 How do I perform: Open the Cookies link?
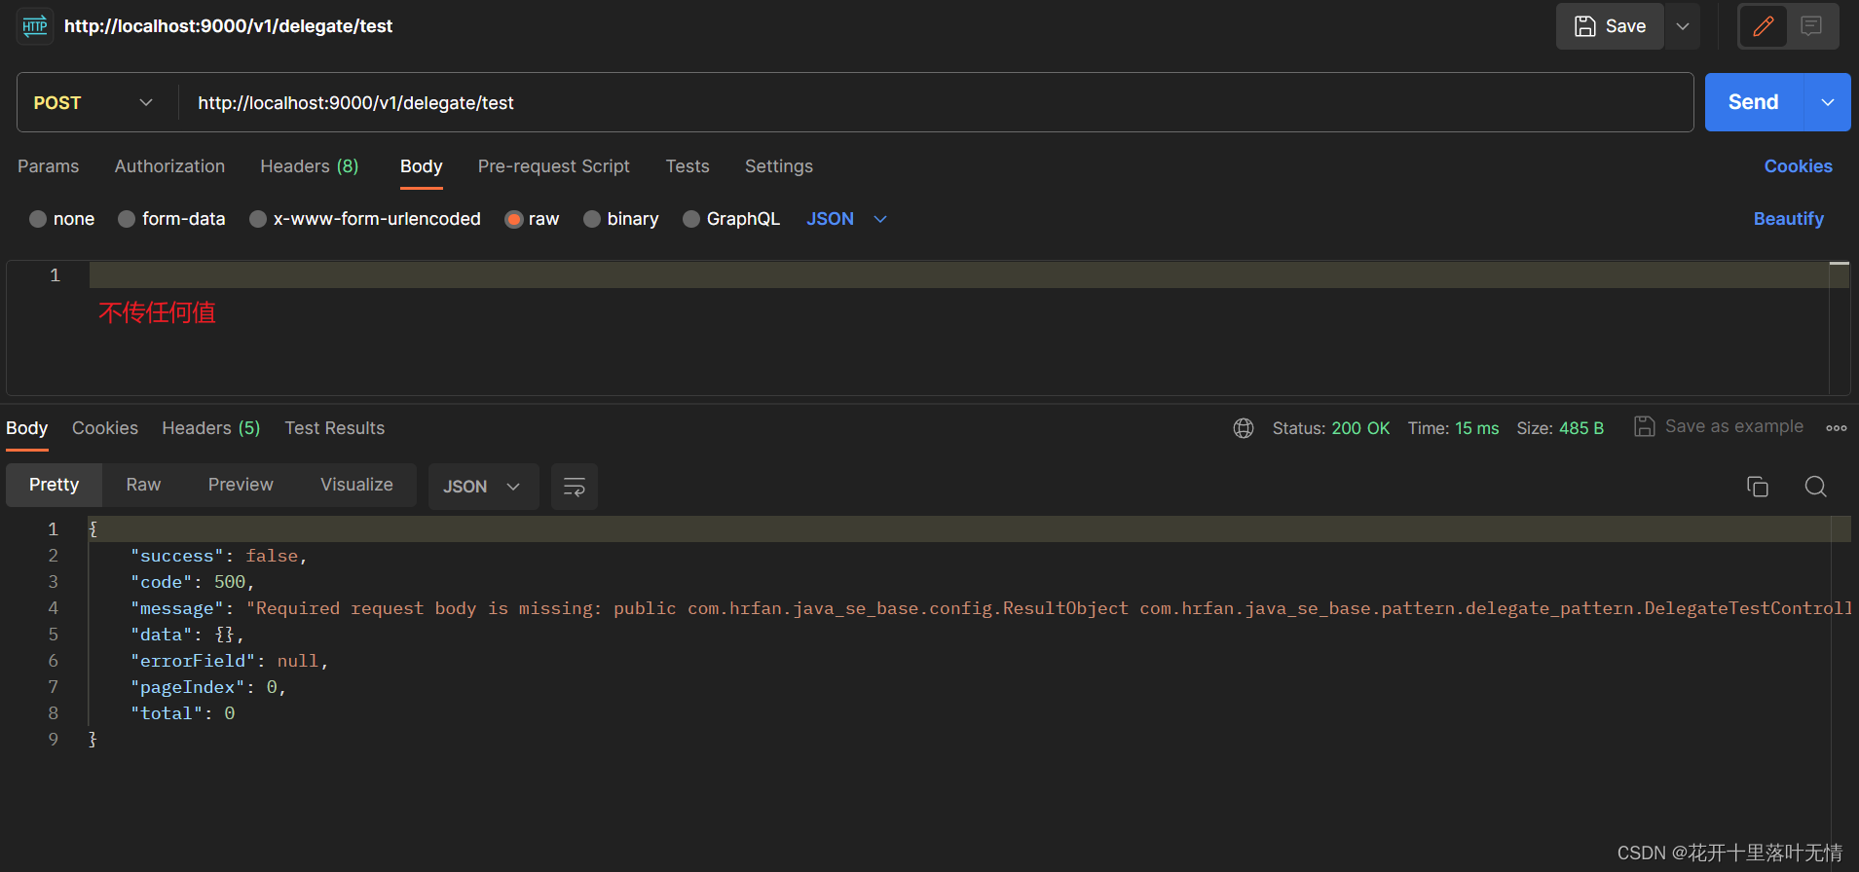1799,166
